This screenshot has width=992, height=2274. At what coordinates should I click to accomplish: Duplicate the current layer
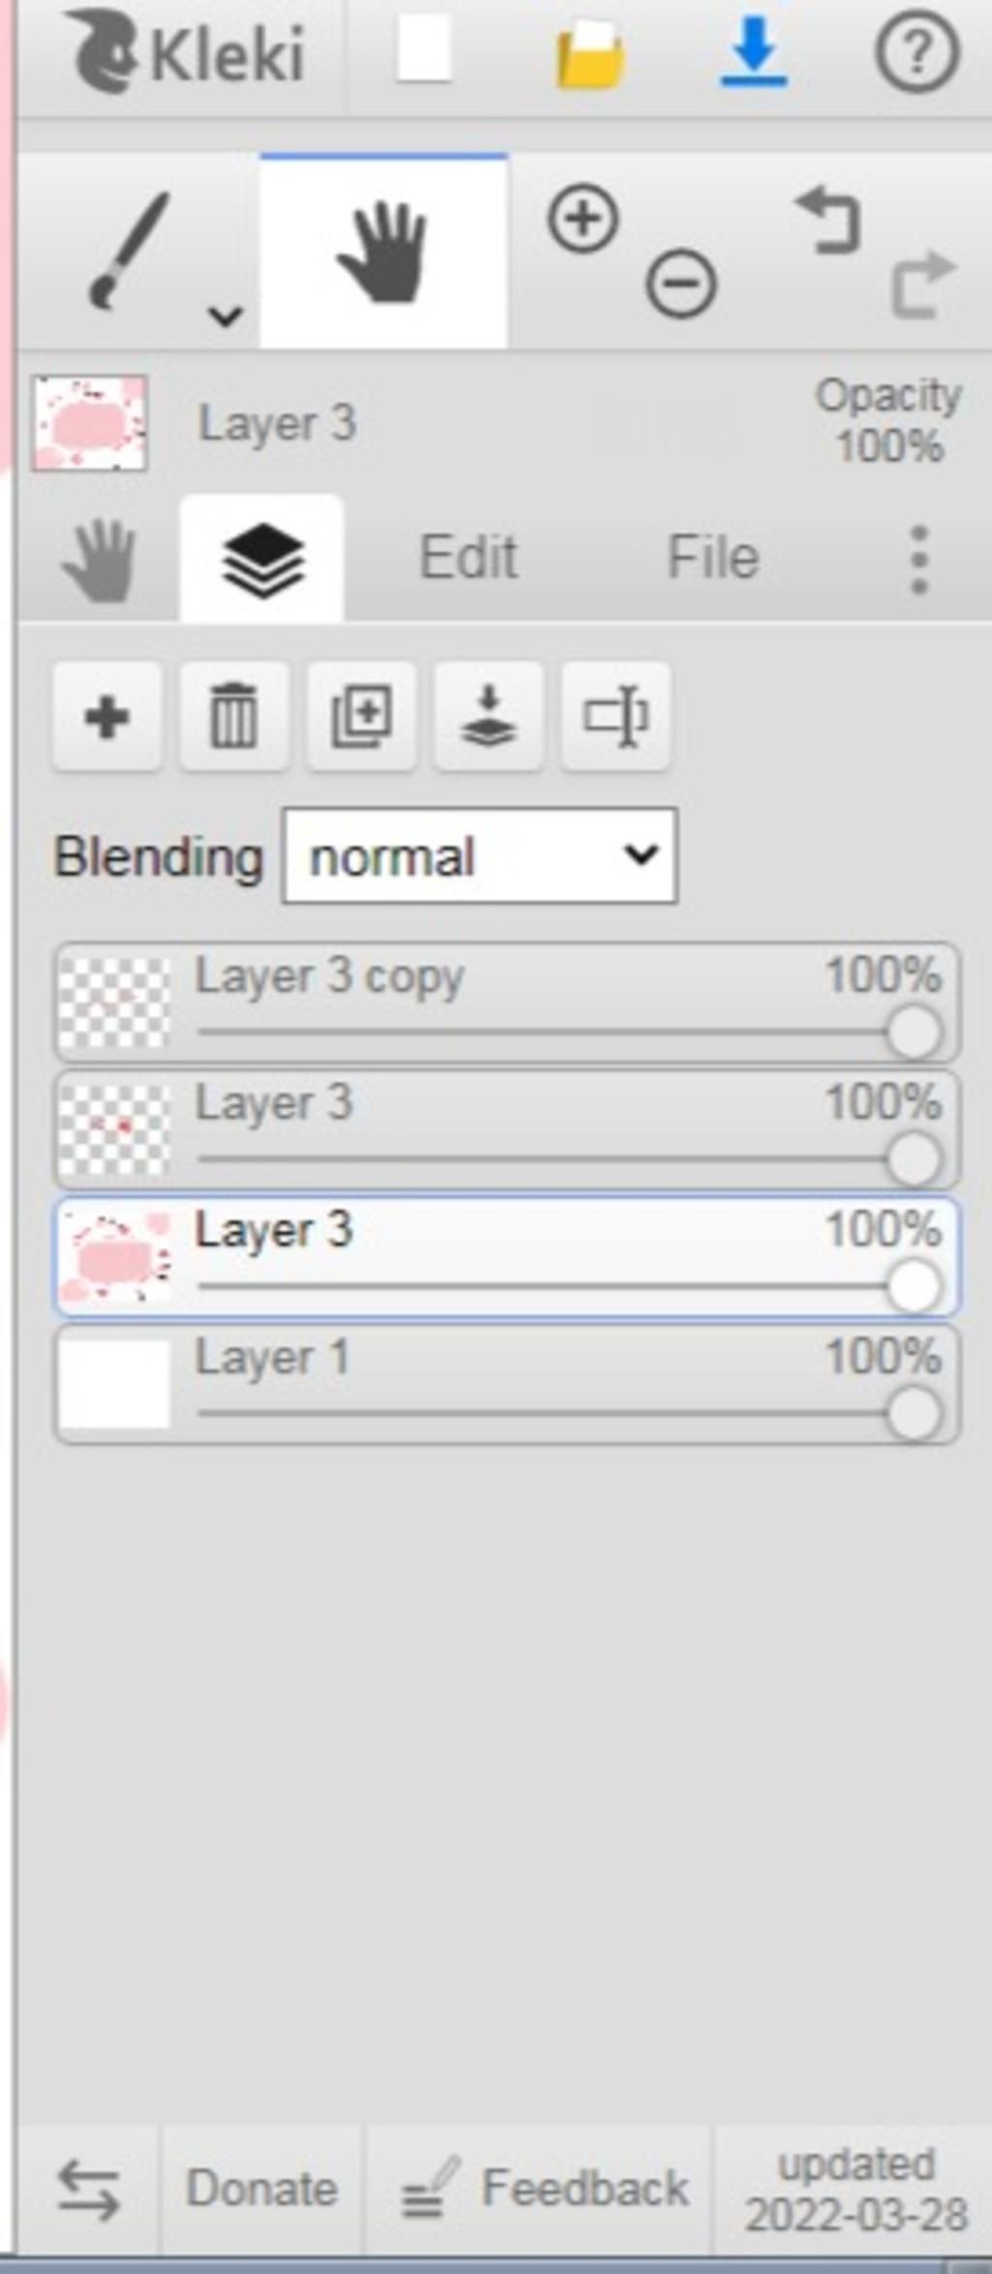(361, 717)
